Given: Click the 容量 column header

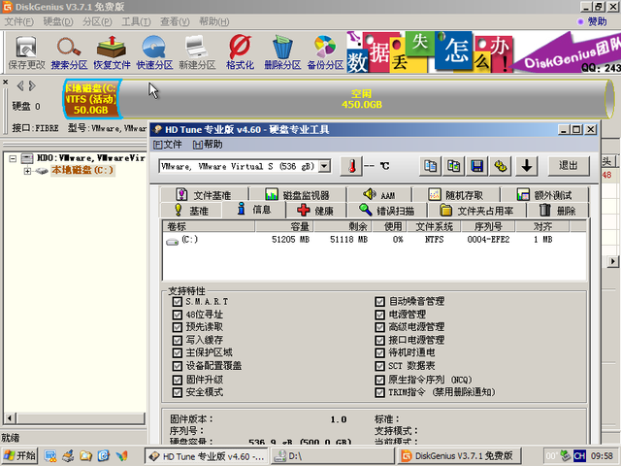Looking at the screenshot, I should [x=284, y=226].
